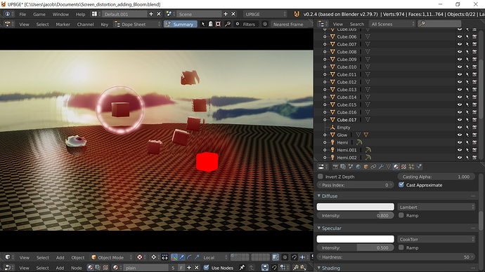Open the UPBGE render engine dropdown
Screen dimensions: 485x272
click(x=265, y=14)
